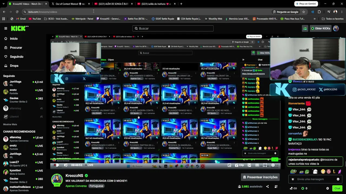Open kyootbot Slots & Casino channel
The height and width of the screenshot is (194, 346).
tap(23, 172)
